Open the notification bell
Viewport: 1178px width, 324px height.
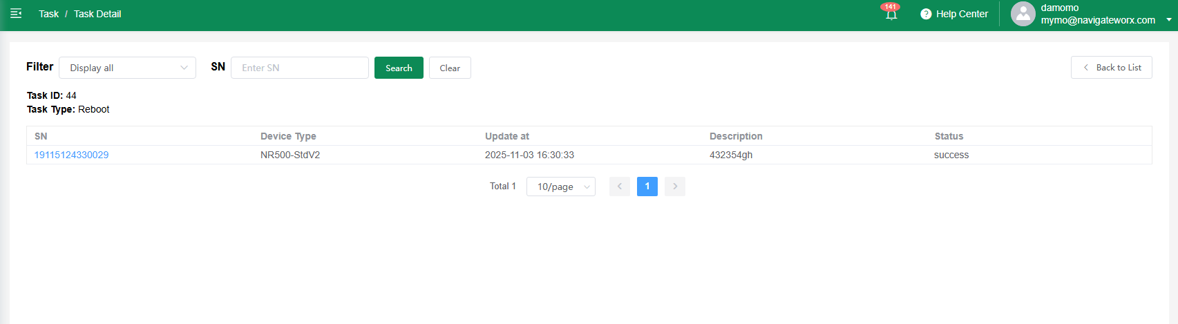pyautogui.click(x=891, y=15)
